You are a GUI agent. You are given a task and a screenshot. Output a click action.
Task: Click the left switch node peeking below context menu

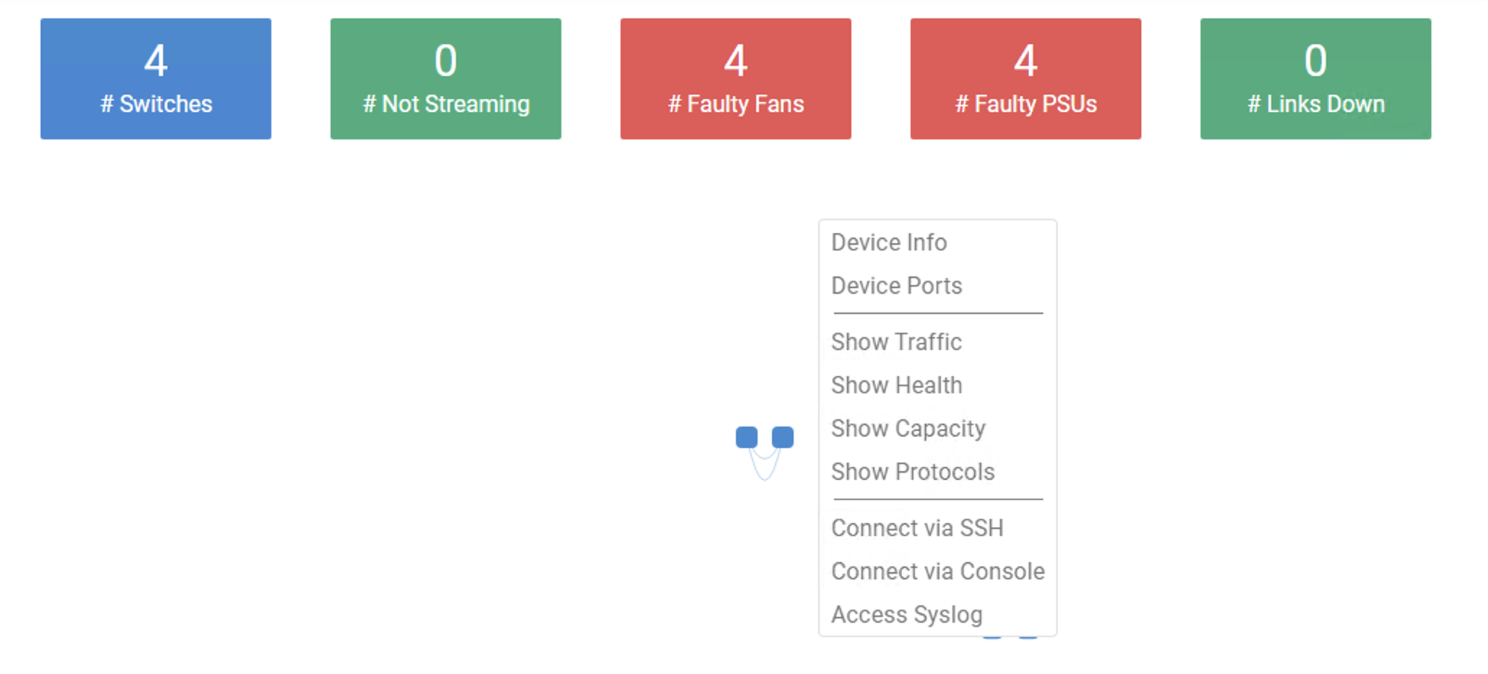pos(992,638)
